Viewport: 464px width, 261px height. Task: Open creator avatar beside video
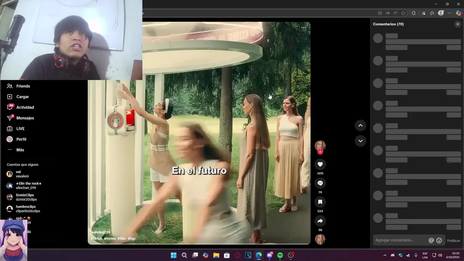click(x=320, y=145)
